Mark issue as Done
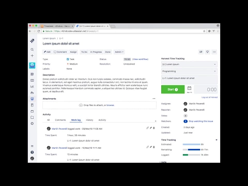The height and width of the screenshot is (186, 248). pyautogui.click(x=107, y=52)
